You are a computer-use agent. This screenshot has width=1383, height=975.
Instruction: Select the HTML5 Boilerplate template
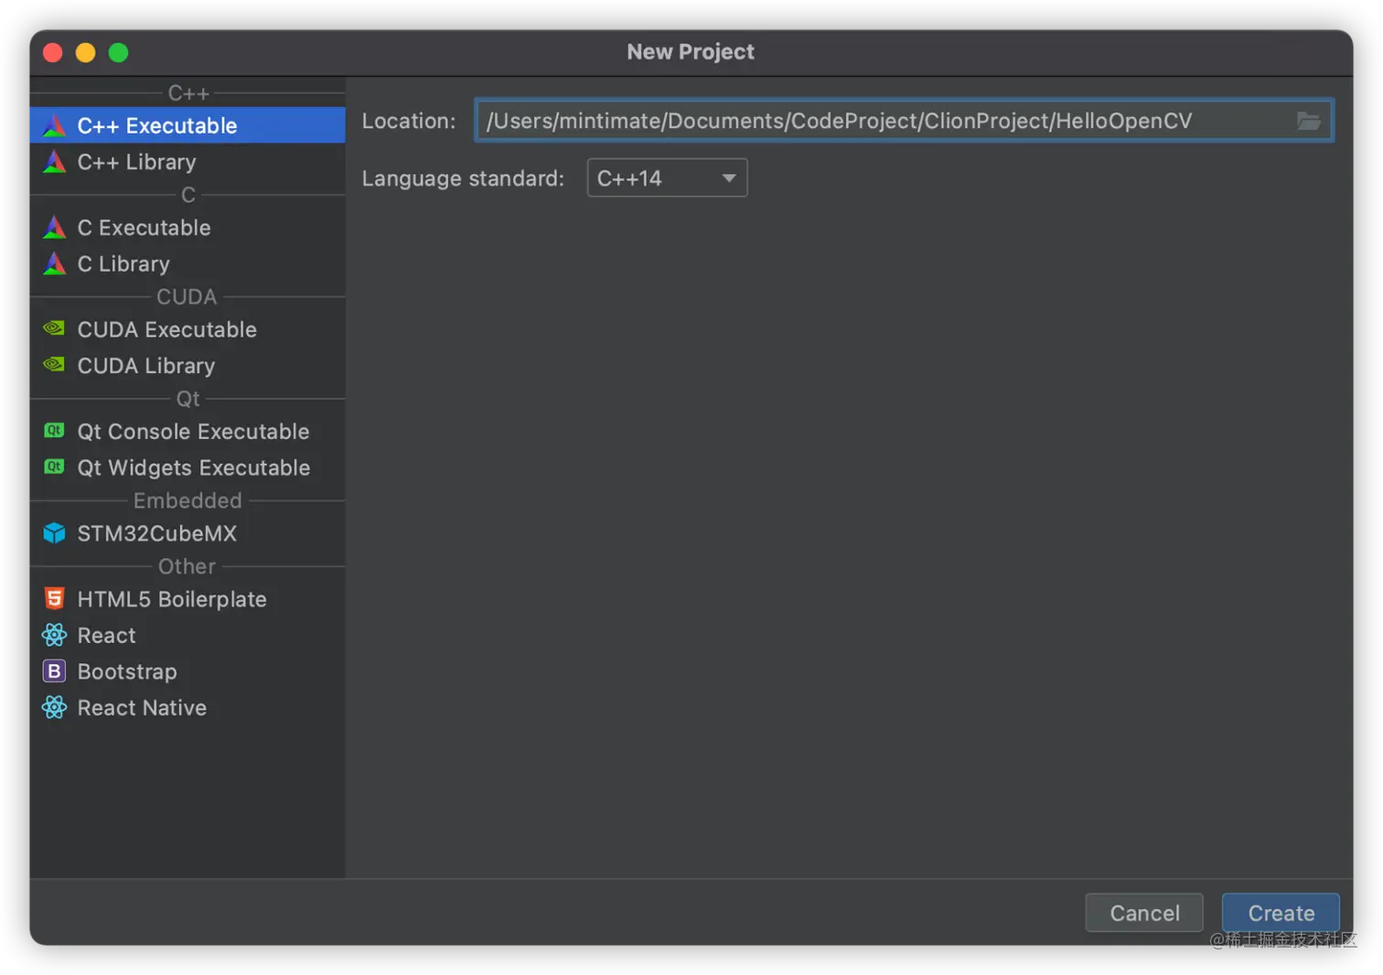(172, 599)
